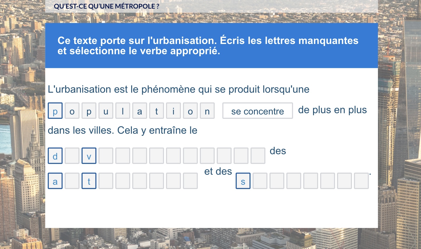Select the last empty box before "des"

258,156
